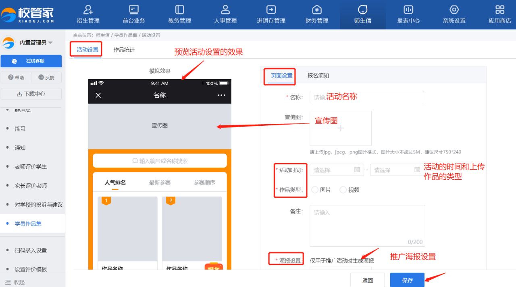Viewport: 516px width, 287px height.
Task: Select 图片 radio button for 作品类型
Action: click(315, 190)
